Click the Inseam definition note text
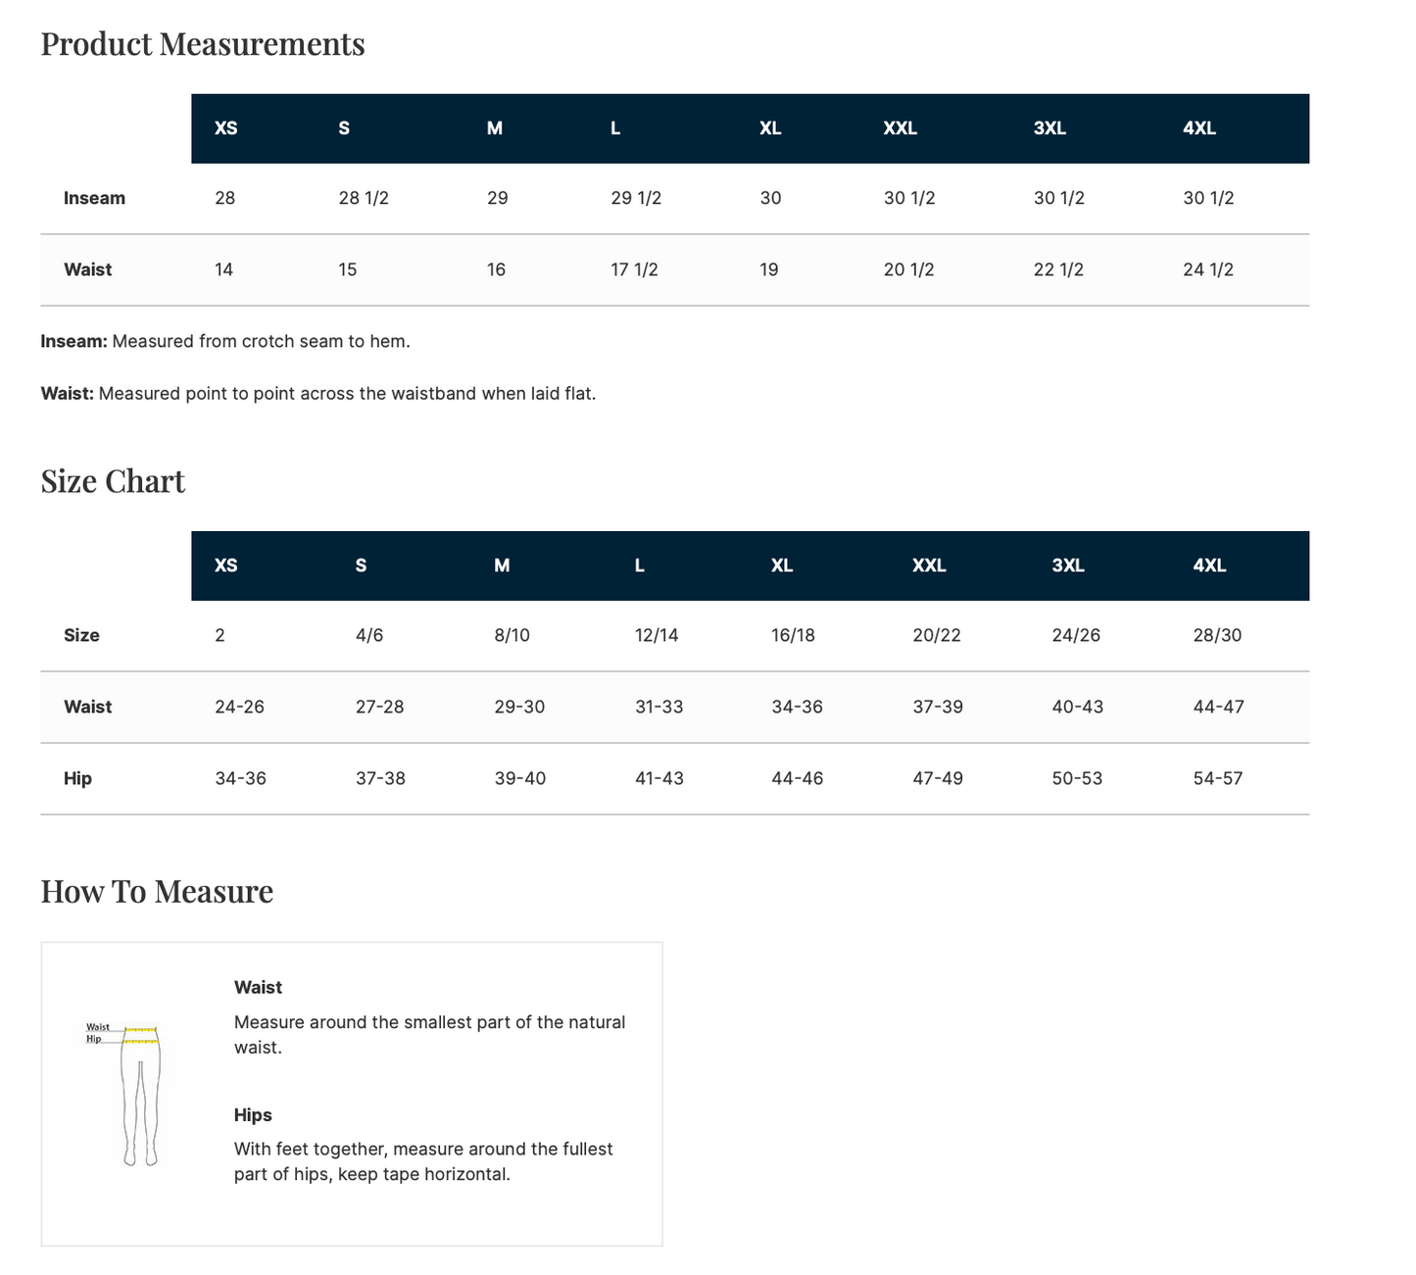 225,341
